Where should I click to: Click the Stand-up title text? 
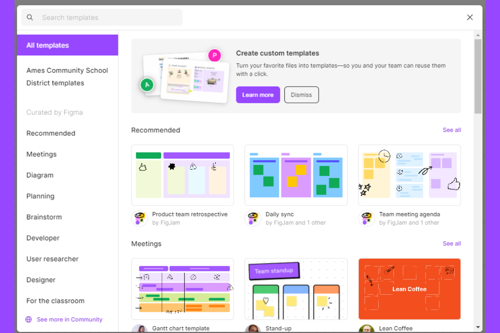[x=278, y=328]
